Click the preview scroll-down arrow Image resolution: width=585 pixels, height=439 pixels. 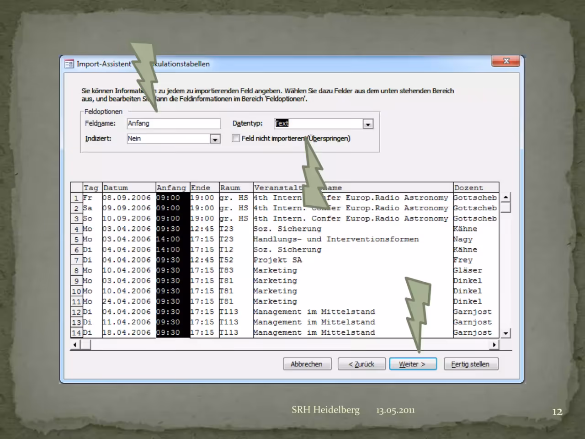(505, 333)
